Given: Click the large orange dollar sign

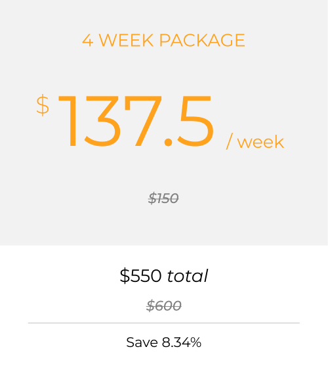Looking at the screenshot, I should pyautogui.click(x=43, y=105).
